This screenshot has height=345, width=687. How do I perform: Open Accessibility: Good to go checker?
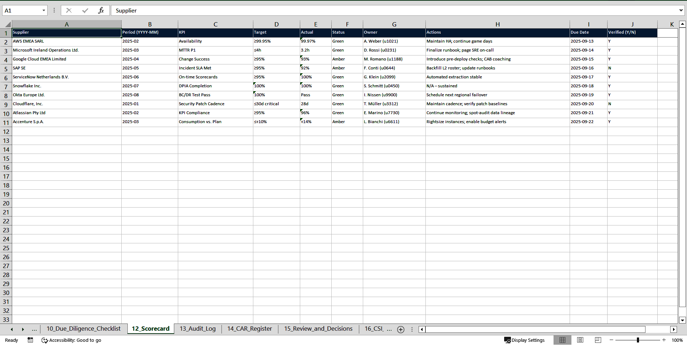coord(72,340)
